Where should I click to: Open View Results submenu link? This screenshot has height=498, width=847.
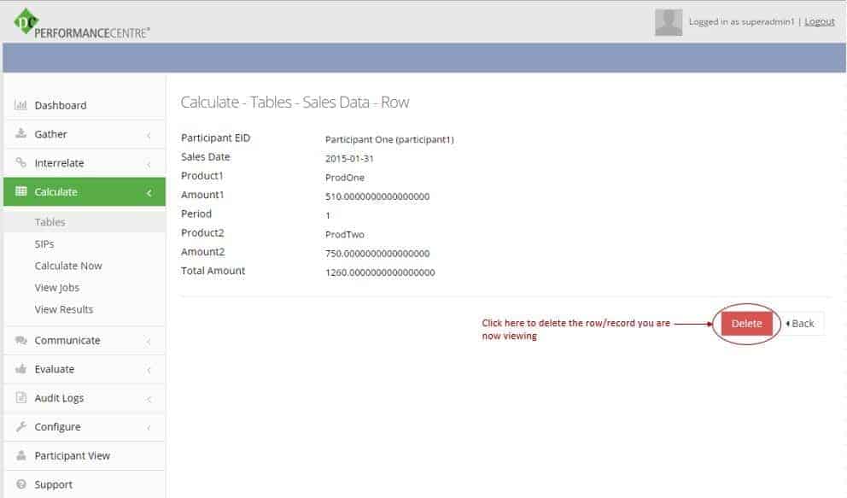point(64,309)
